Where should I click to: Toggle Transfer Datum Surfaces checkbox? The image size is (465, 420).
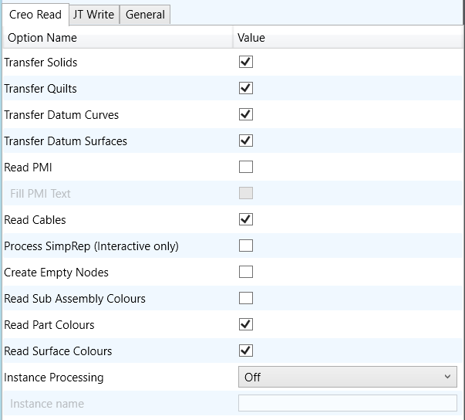tap(246, 141)
